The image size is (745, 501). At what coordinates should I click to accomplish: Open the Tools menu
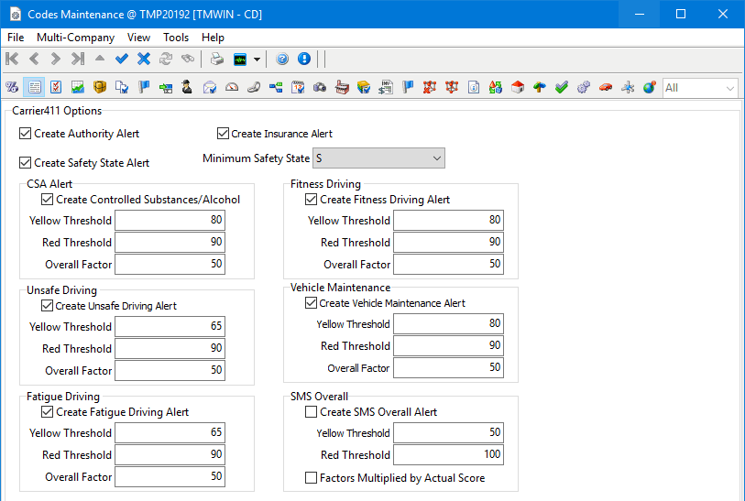point(176,38)
